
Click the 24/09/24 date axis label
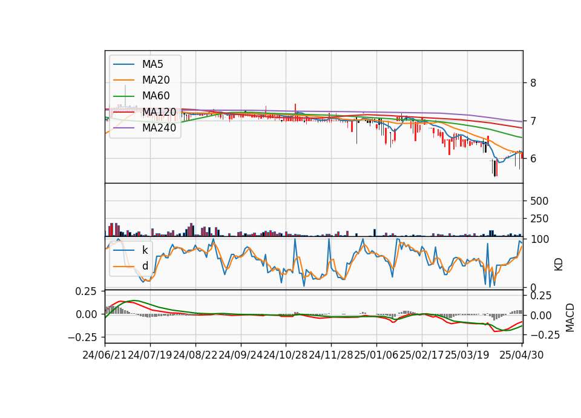point(240,355)
